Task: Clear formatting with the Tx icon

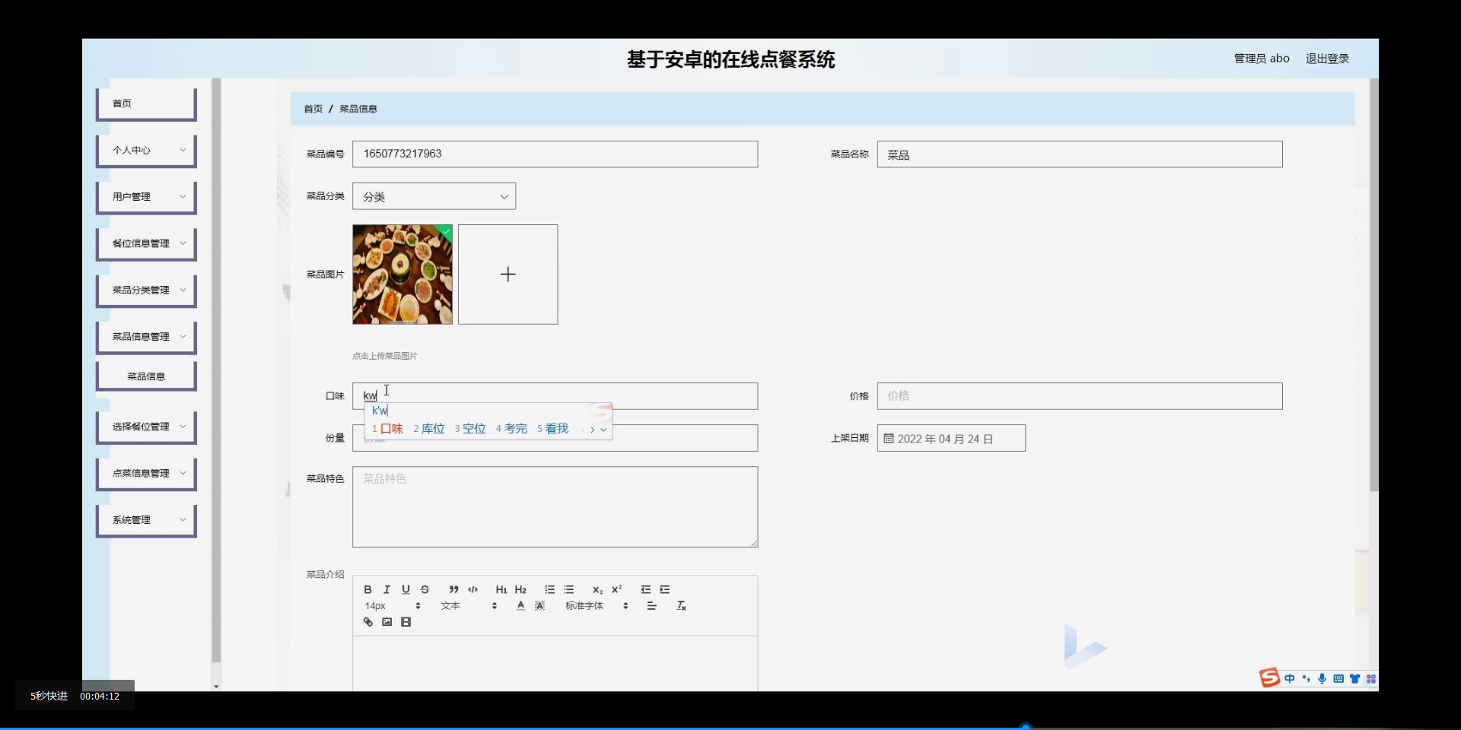Action: tap(681, 606)
